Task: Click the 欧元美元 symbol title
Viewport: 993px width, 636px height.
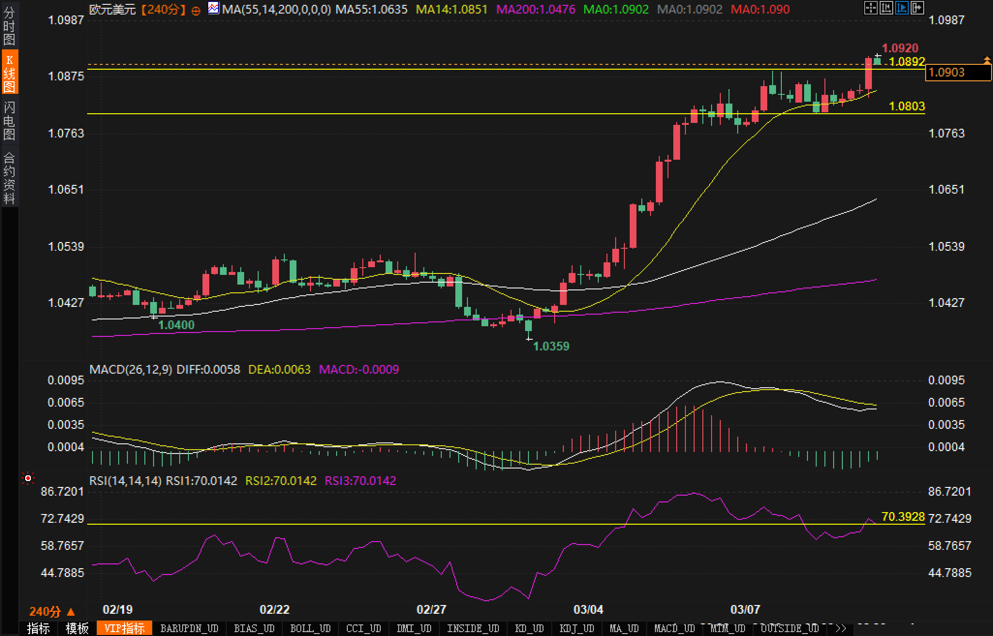Action: 112,9
